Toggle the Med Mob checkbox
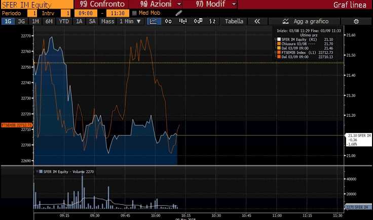This screenshot has height=220, width=373. [135, 13]
